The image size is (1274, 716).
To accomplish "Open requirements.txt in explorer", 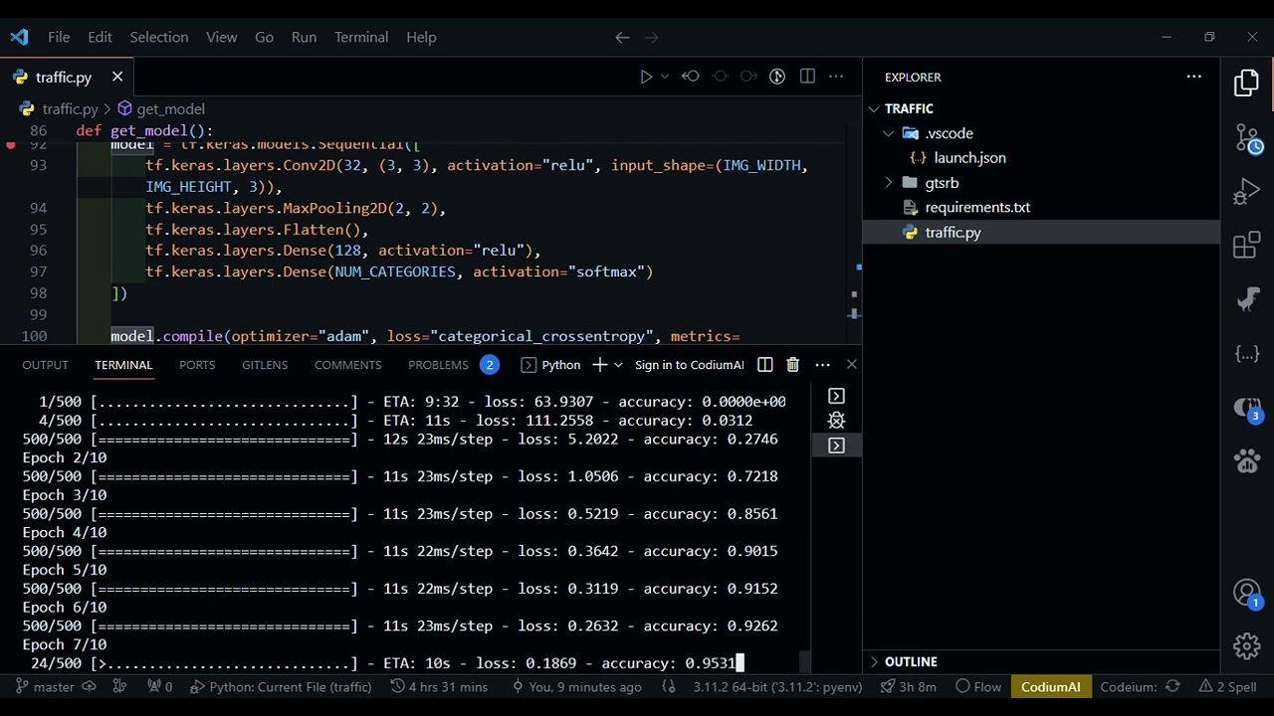I will pyautogui.click(x=977, y=208).
